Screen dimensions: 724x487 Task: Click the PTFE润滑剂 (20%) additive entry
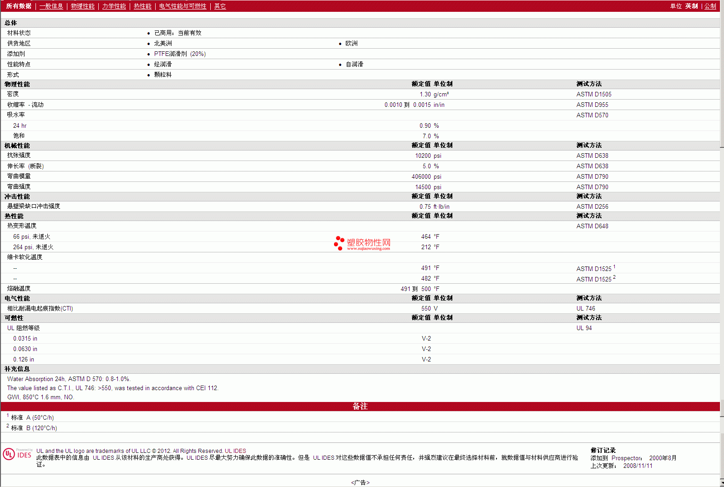click(x=180, y=54)
